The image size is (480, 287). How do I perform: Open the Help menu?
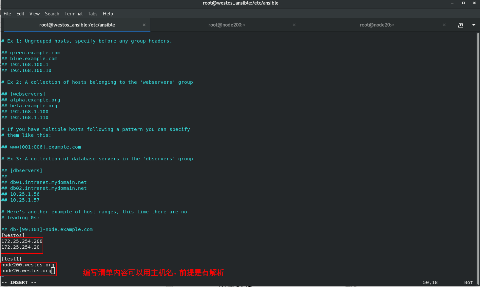[108, 14]
